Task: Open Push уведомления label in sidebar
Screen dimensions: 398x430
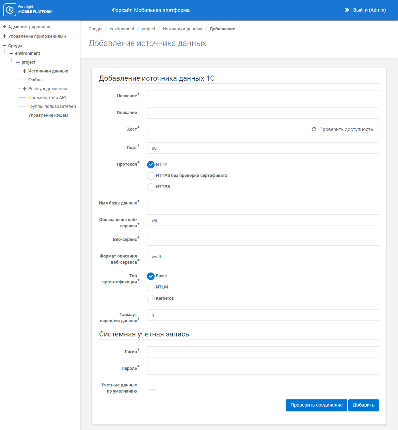Action: coord(48,88)
